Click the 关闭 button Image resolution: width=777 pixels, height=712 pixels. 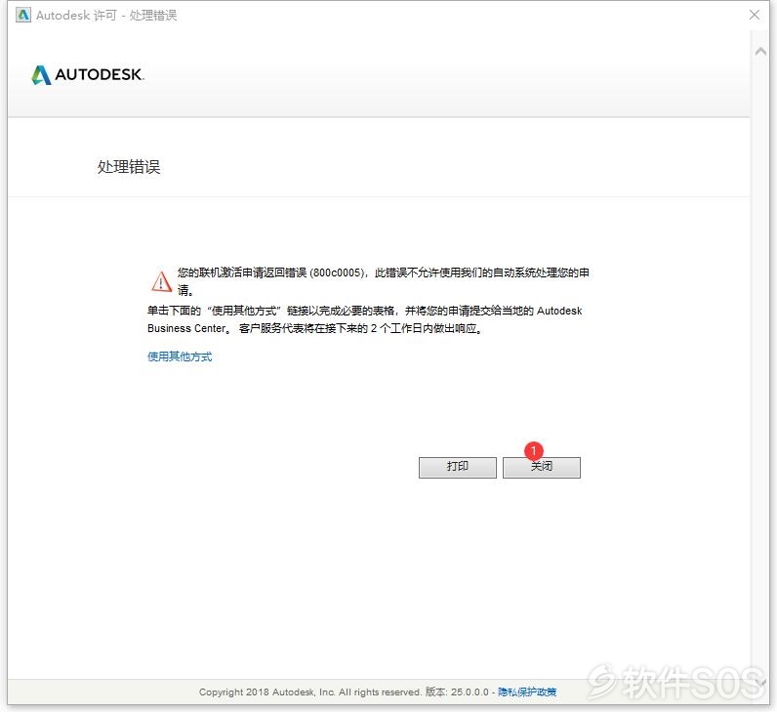541,467
